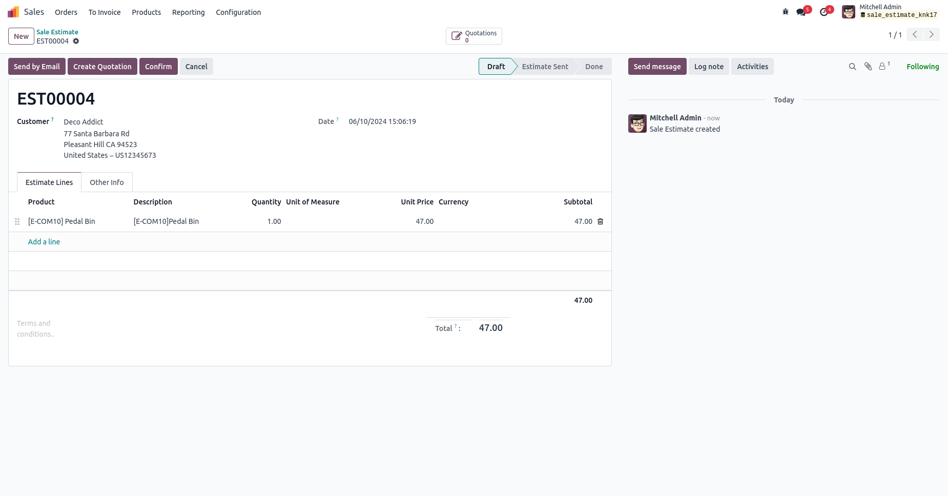This screenshot has height=496, width=948.
Task: Click the gear icon next to EST00004
Action: (76, 41)
